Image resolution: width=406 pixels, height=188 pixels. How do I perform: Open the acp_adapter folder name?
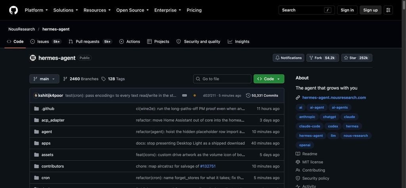(53, 120)
